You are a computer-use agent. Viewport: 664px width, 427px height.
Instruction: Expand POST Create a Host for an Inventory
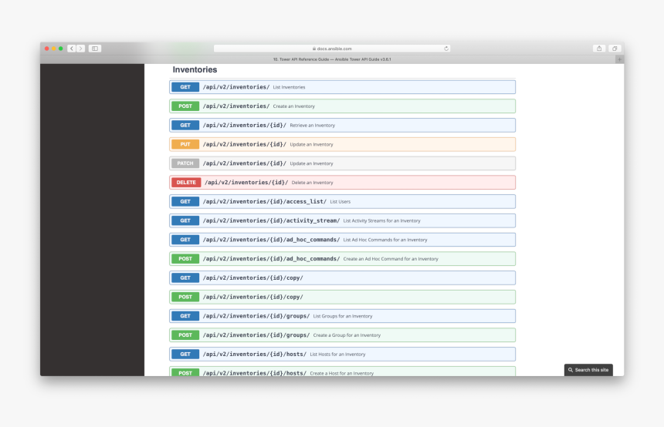coord(343,372)
